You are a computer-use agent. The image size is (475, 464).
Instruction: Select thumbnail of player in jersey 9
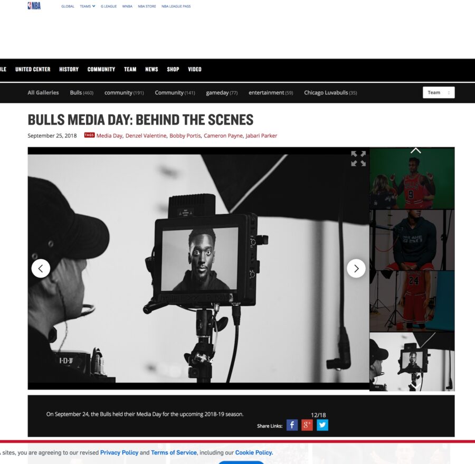tap(412, 179)
